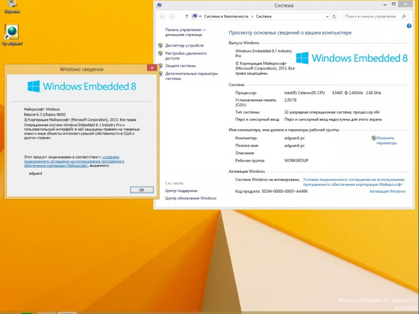This screenshot has height=314, width=419.
Task: Open 'Защита системы' settings
Action: pos(180,66)
